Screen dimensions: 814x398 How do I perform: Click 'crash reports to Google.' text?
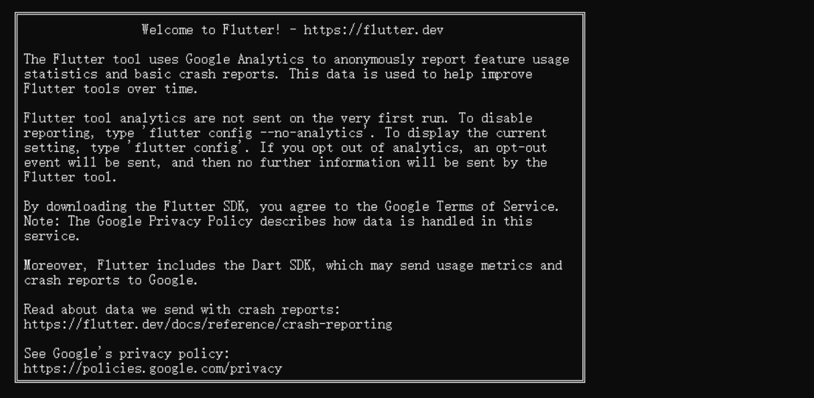(x=110, y=280)
